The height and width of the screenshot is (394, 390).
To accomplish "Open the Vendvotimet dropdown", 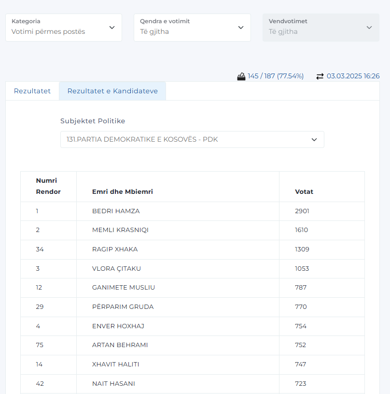I will pos(320,28).
